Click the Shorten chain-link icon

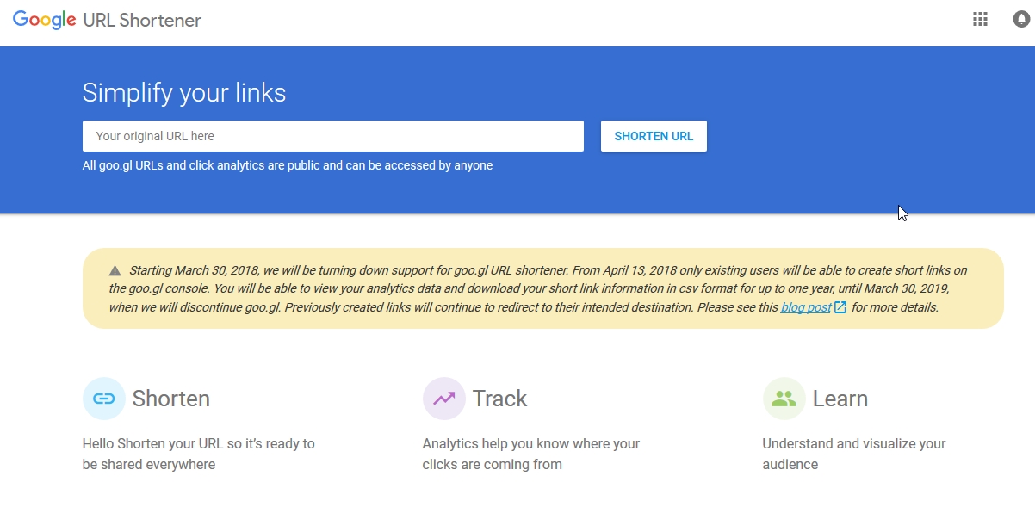pyautogui.click(x=104, y=399)
